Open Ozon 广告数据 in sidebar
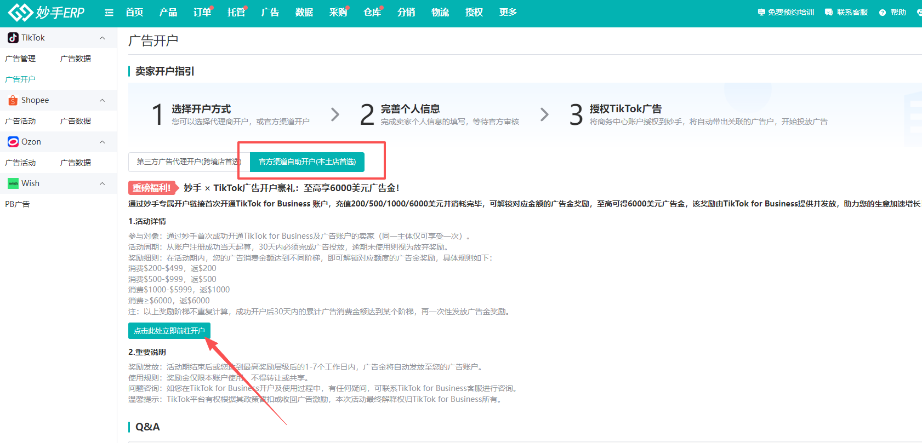 click(x=76, y=163)
